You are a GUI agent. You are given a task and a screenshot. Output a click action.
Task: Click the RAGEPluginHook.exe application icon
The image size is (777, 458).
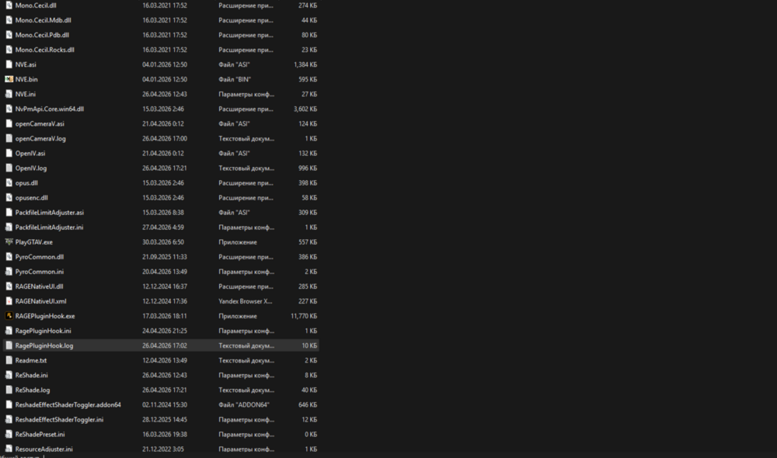9,316
